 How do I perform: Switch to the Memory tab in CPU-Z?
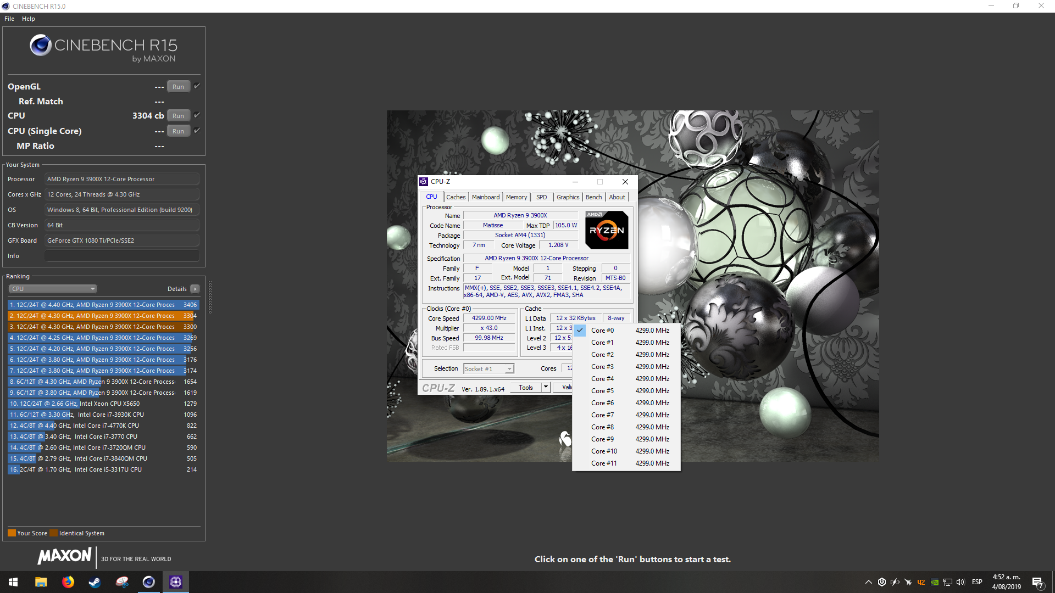click(x=517, y=197)
